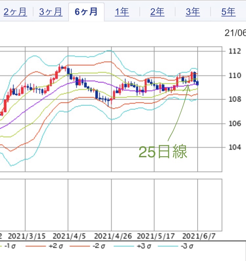
Task: Click the 2021/6/7 date label
Action: pyautogui.click(x=199, y=236)
